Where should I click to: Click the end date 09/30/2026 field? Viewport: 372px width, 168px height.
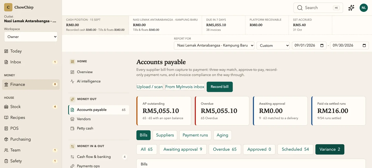click(x=350, y=45)
